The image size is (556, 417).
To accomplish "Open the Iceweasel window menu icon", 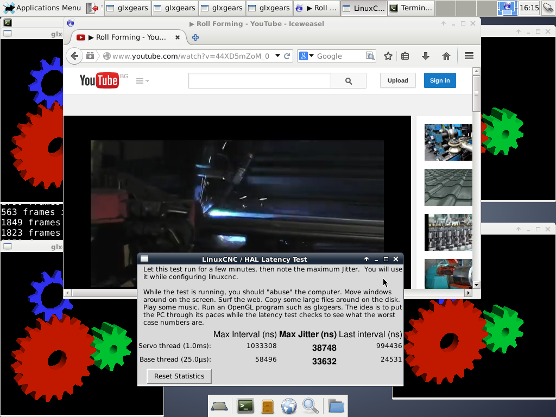I will tap(71, 23).
